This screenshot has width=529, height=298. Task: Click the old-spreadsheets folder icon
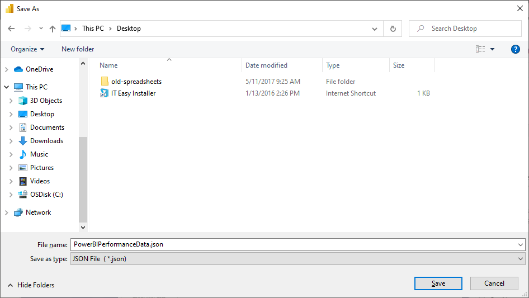click(x=105, y=81)
